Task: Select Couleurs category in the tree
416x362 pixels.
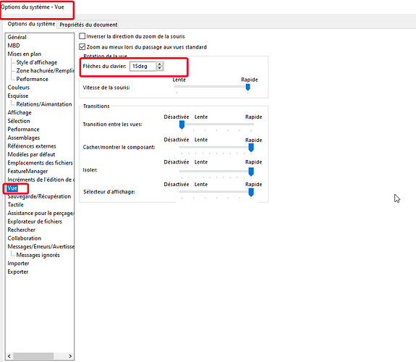Action: pos(19,88)
